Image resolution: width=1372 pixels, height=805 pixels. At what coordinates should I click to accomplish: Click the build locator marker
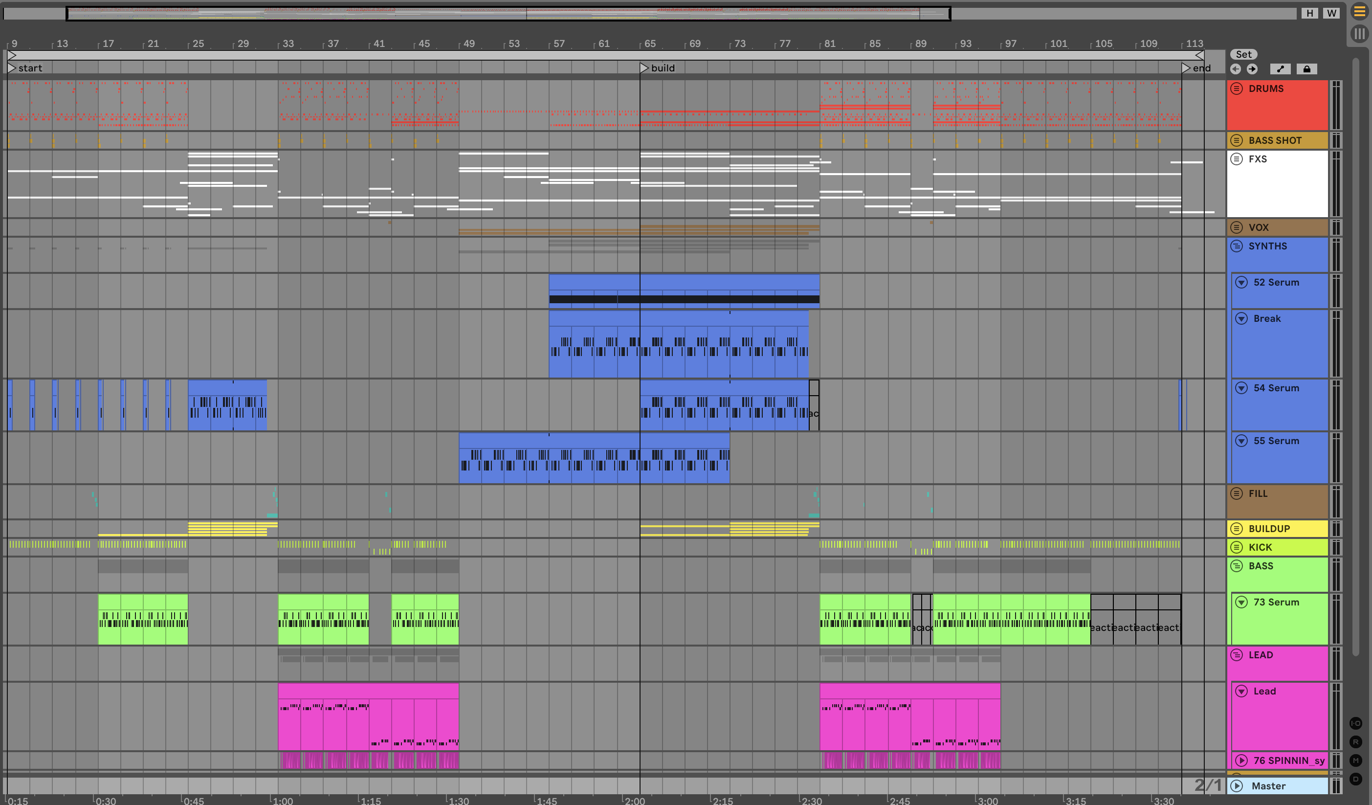click(x=644, y=68)
